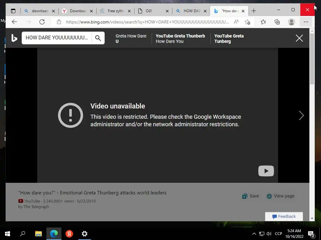Open Read aloud from address bar
The width and height of the screenshot is (321, 240).
point(236,22)
